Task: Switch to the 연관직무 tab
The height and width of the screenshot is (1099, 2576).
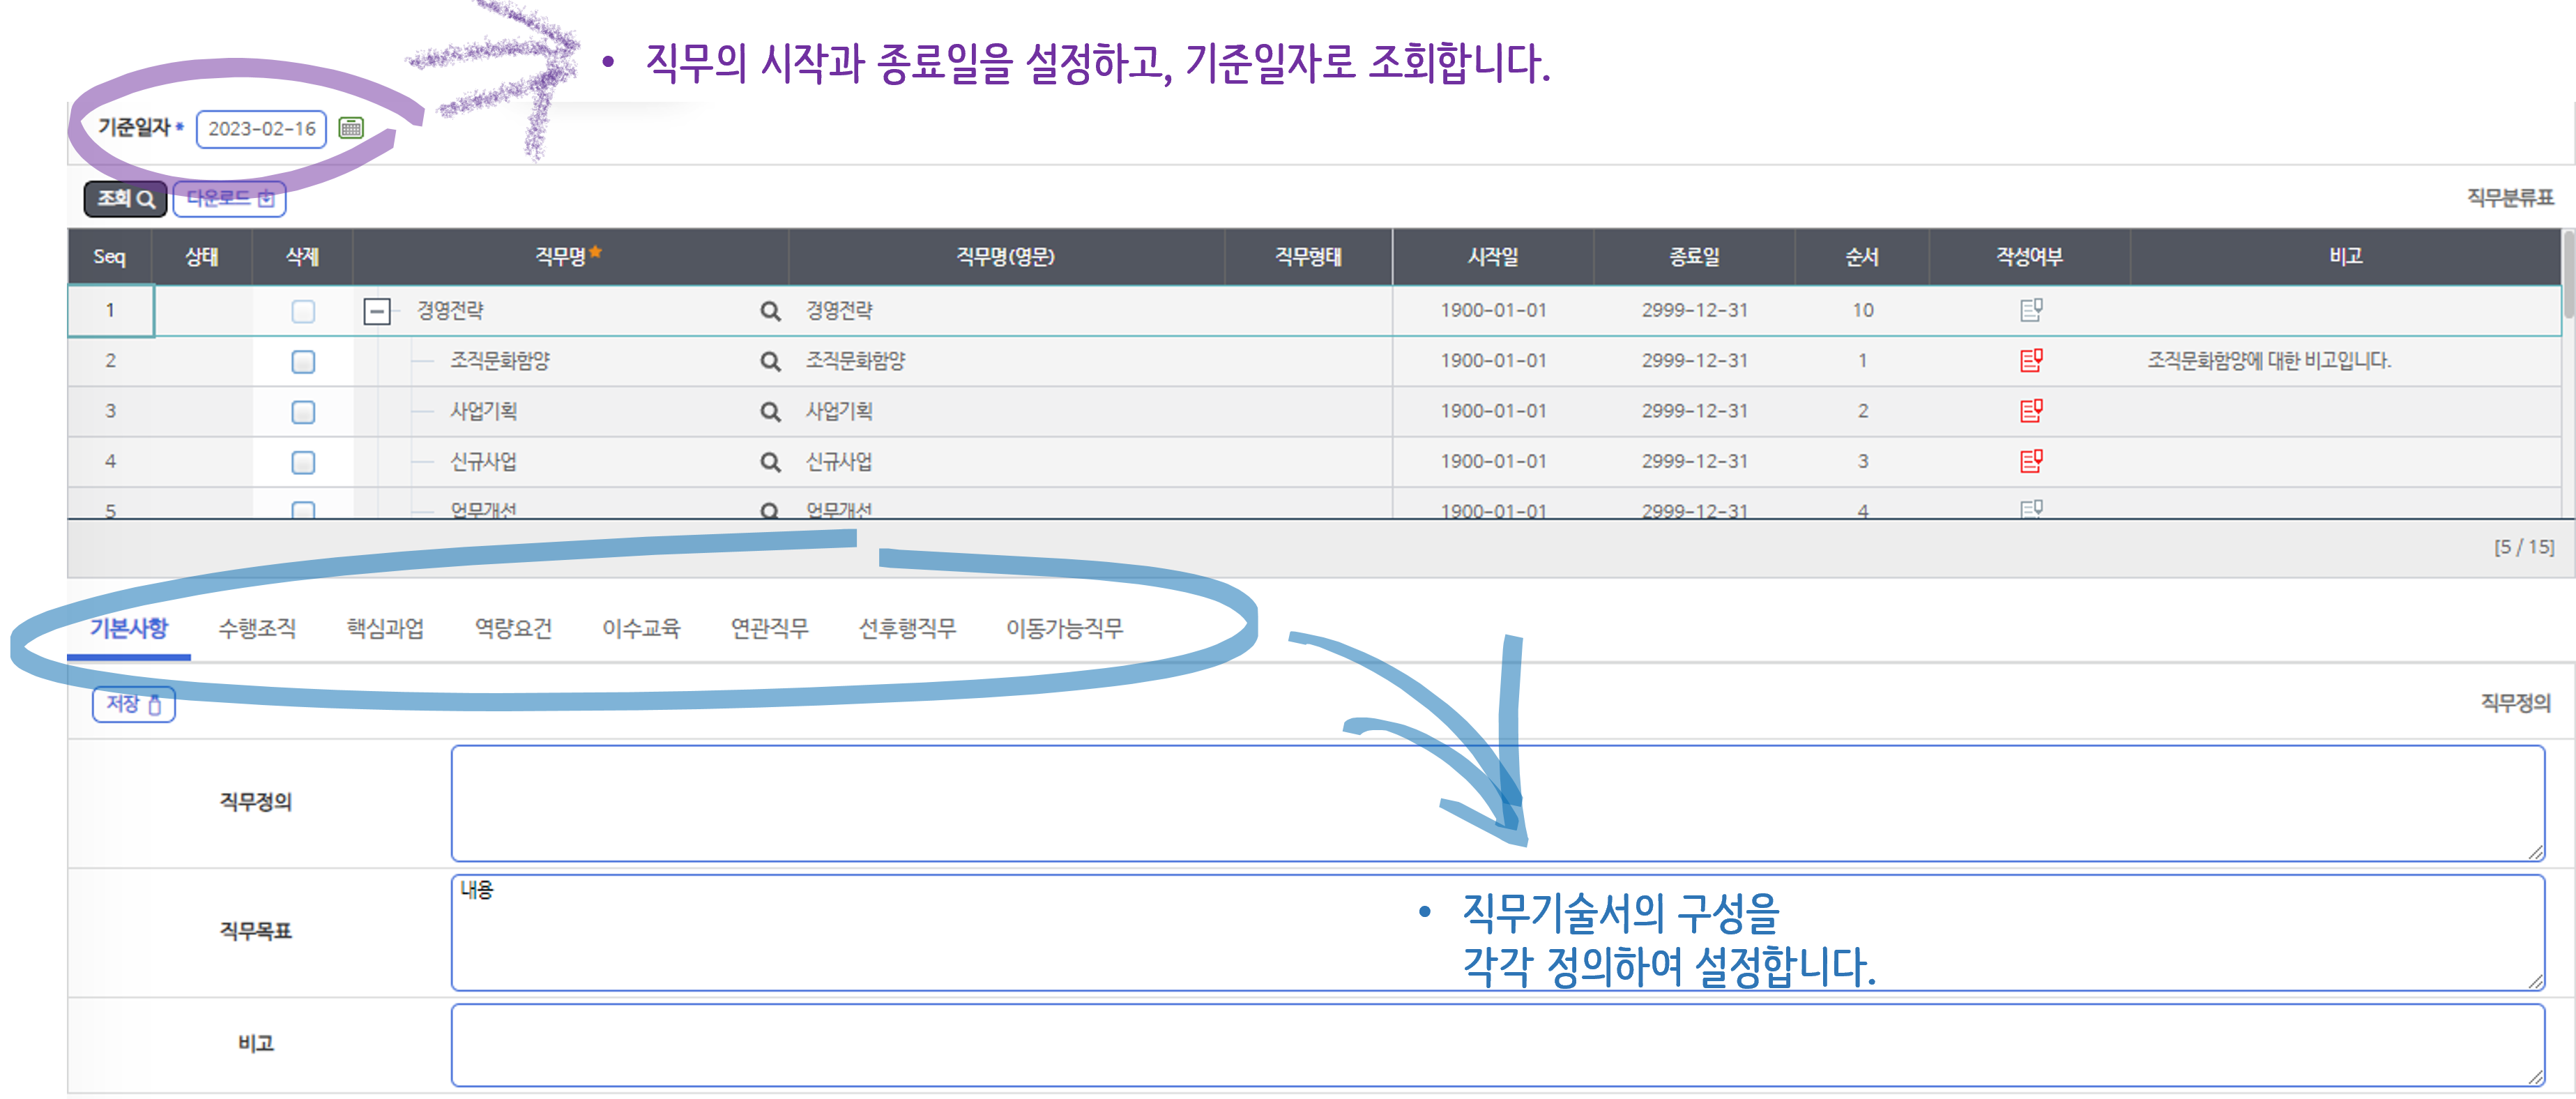Action: click(x=769, y=628)
